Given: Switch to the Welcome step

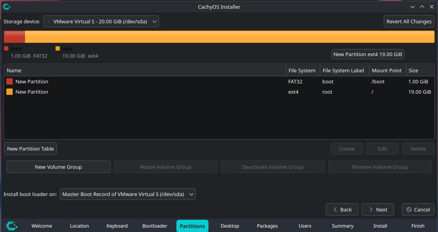Looking at the screenshot, I should [x=42, y=226].
